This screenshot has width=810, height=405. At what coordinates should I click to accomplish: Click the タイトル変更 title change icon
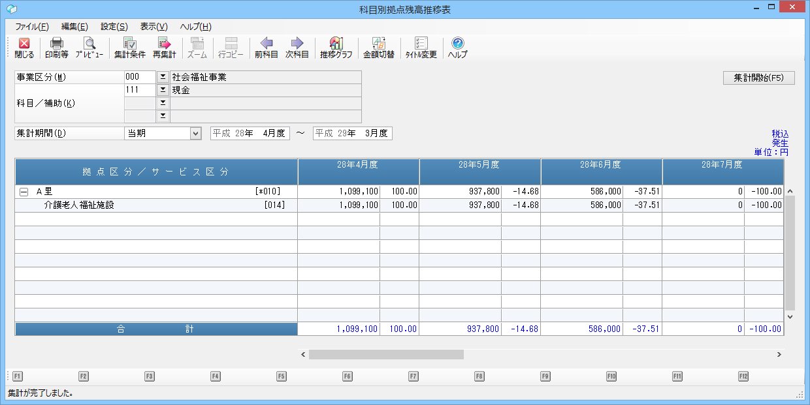421,48
